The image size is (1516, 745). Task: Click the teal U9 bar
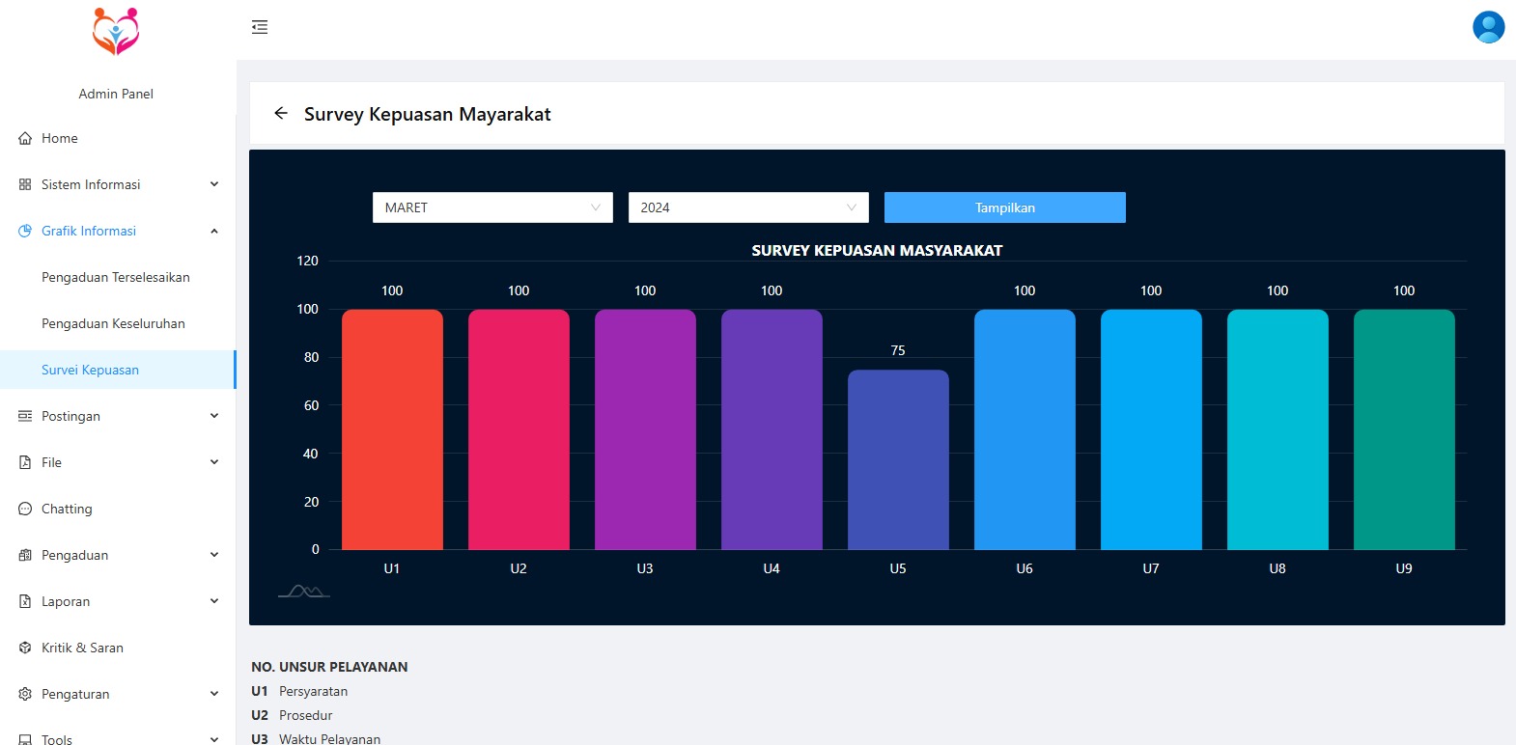click(x=1404, y=429)
